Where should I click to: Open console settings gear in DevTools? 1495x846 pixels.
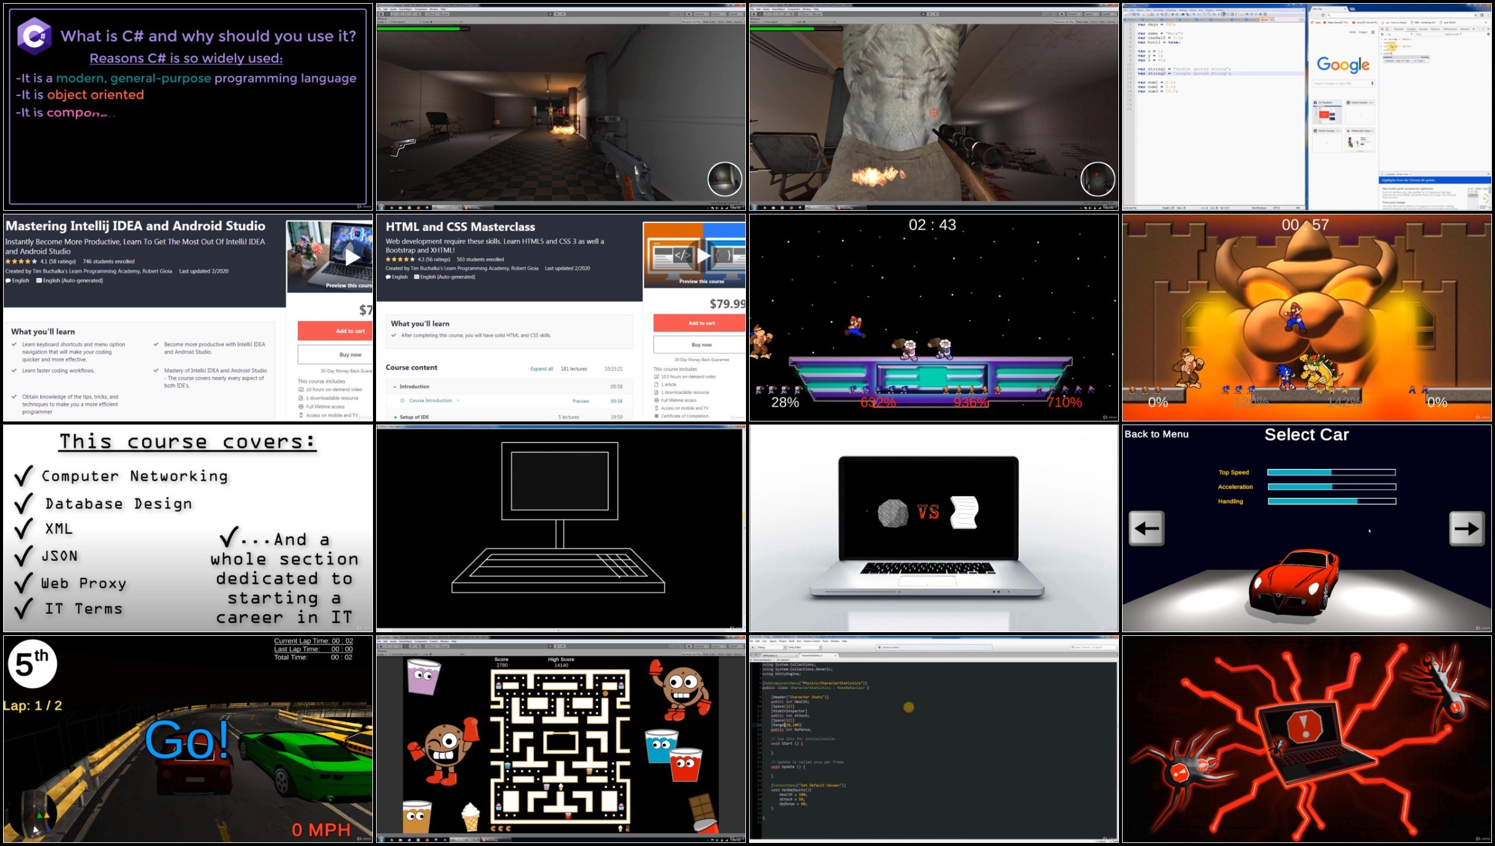(x=1488, y=34)
